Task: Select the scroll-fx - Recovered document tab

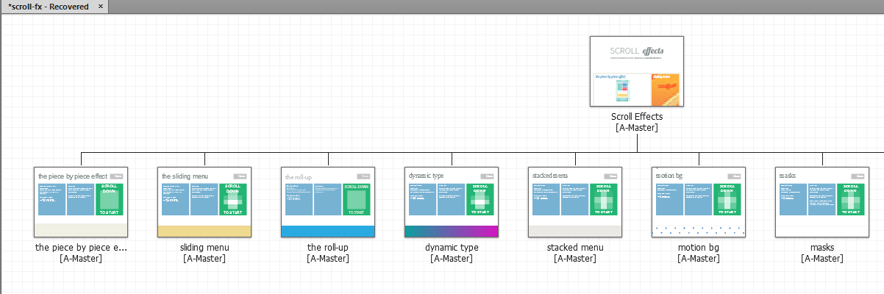Action: tap(54, 7)
